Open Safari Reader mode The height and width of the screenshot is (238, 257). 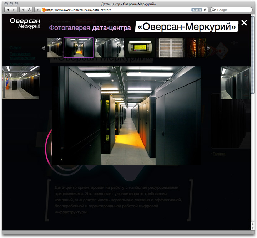196,10
